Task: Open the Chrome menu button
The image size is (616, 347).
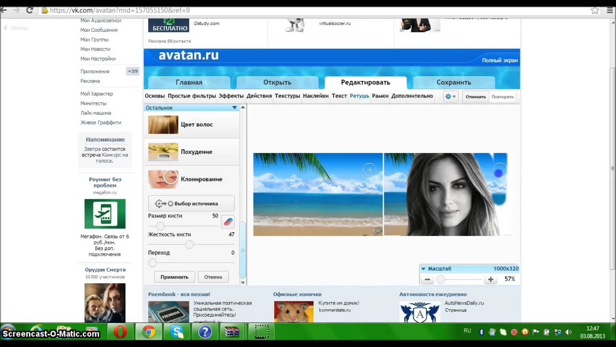Action: pos(609,10)
